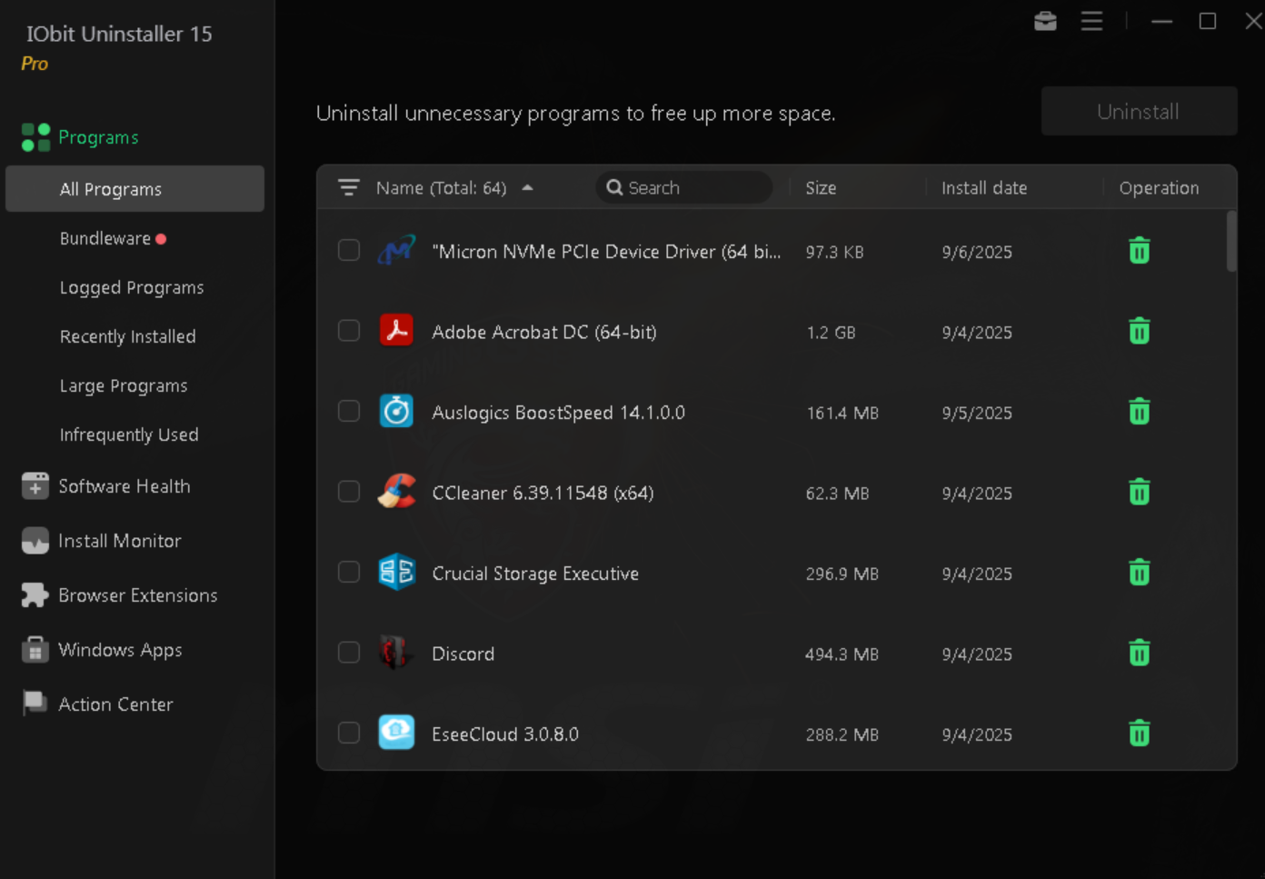The image size is (1265, 879).
Task: Go to the Browser Extensions section
Action: coord(138,595)
